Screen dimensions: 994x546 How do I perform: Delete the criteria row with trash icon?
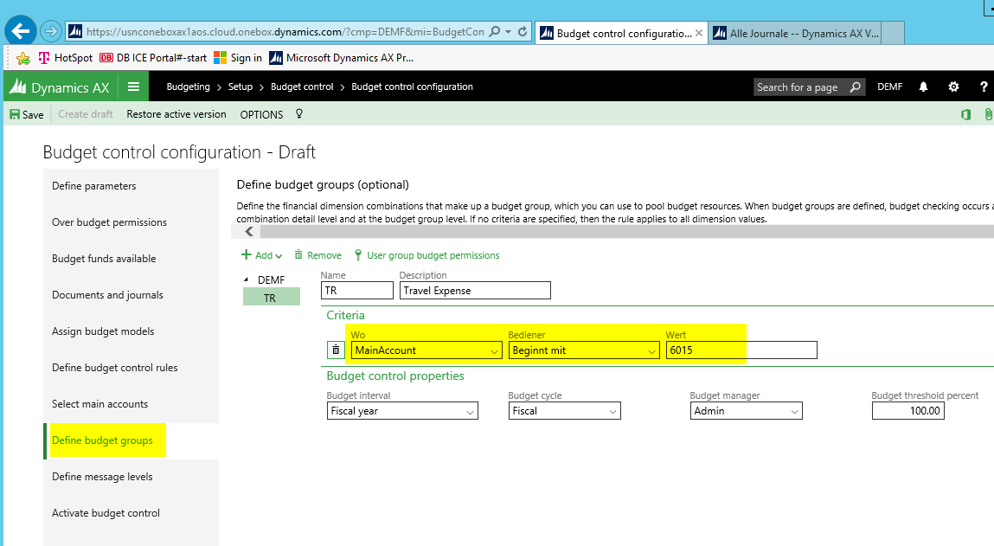coord(336,350)
